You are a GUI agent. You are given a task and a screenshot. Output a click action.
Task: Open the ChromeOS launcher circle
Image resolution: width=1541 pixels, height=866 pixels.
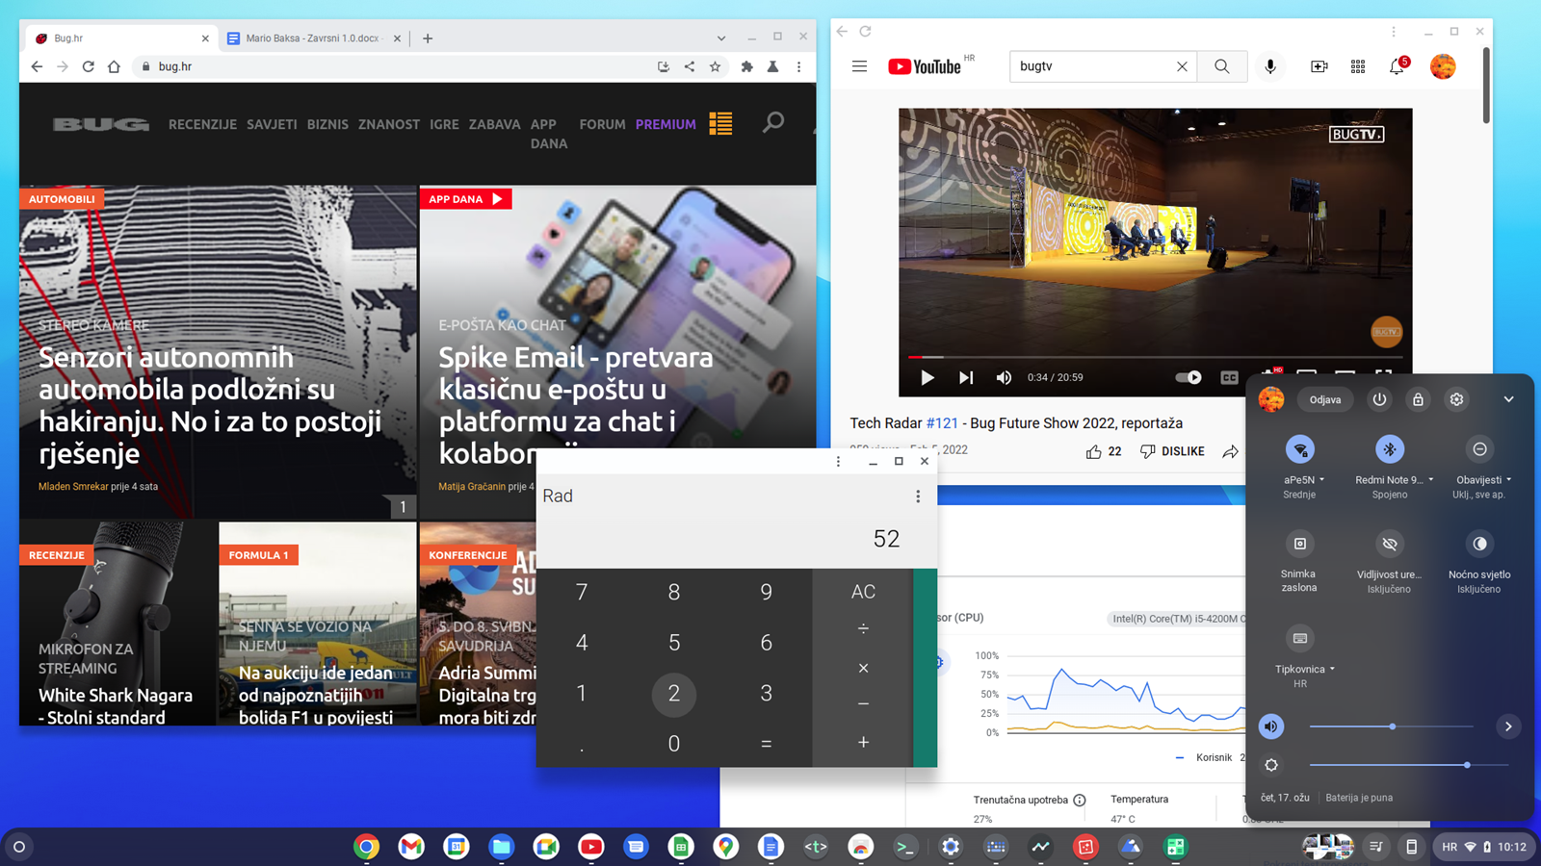coord(18,847)
